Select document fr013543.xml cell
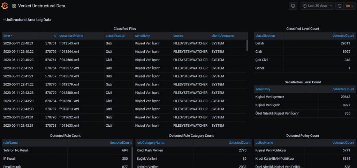Image resolution: width=357 pixels, height=168 pixels. [69, 43]
